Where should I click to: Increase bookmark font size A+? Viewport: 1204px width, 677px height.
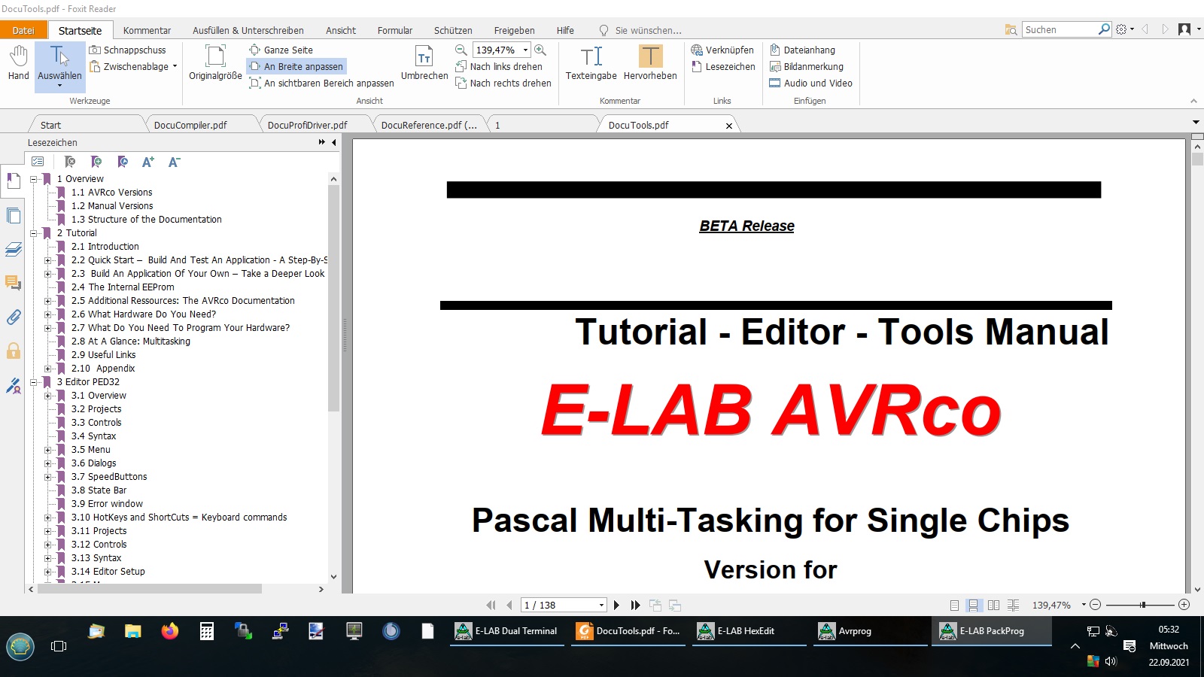[148, 162]
